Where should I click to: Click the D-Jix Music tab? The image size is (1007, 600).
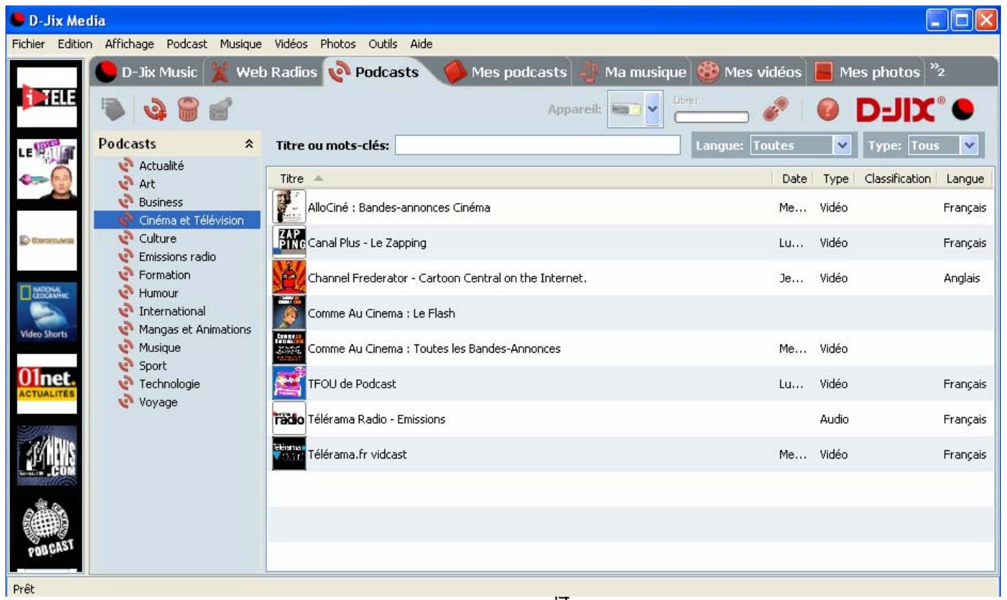click(146, 72)
